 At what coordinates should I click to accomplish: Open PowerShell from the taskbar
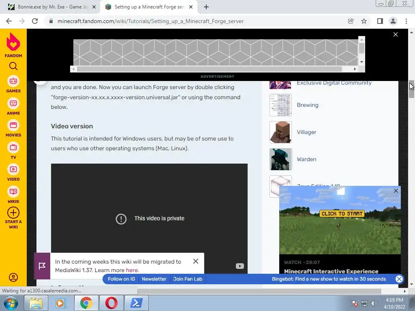click(136, 303)
